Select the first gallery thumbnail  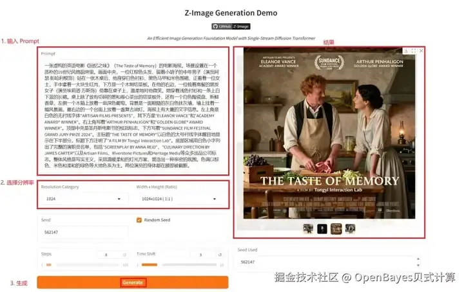pyautogui.click(x=308, y=229)
